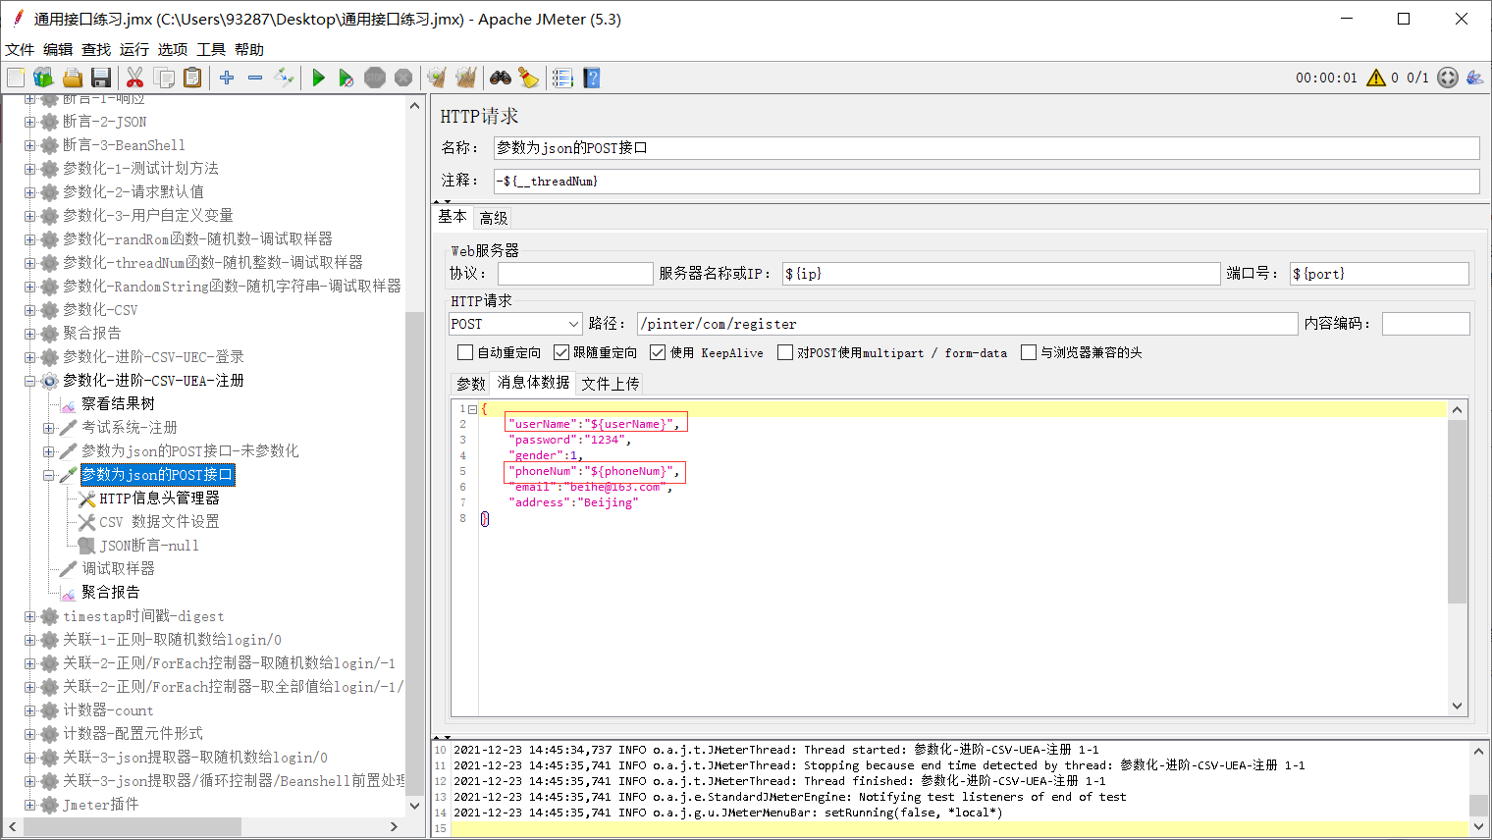Viewport: 1492px width, 840px height.
Task: Expand 参数为json的POST接口-未参数化 node
Action: (x=48, y=451)
